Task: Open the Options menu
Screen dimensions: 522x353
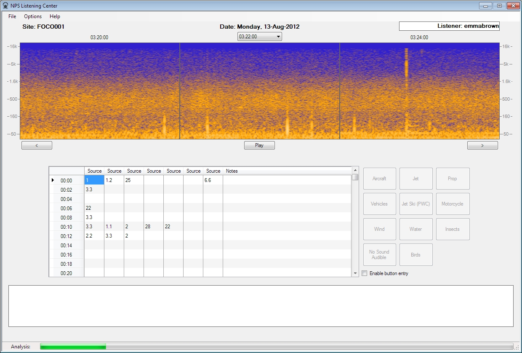Action: pyautogui.click(x=33, y=16)
